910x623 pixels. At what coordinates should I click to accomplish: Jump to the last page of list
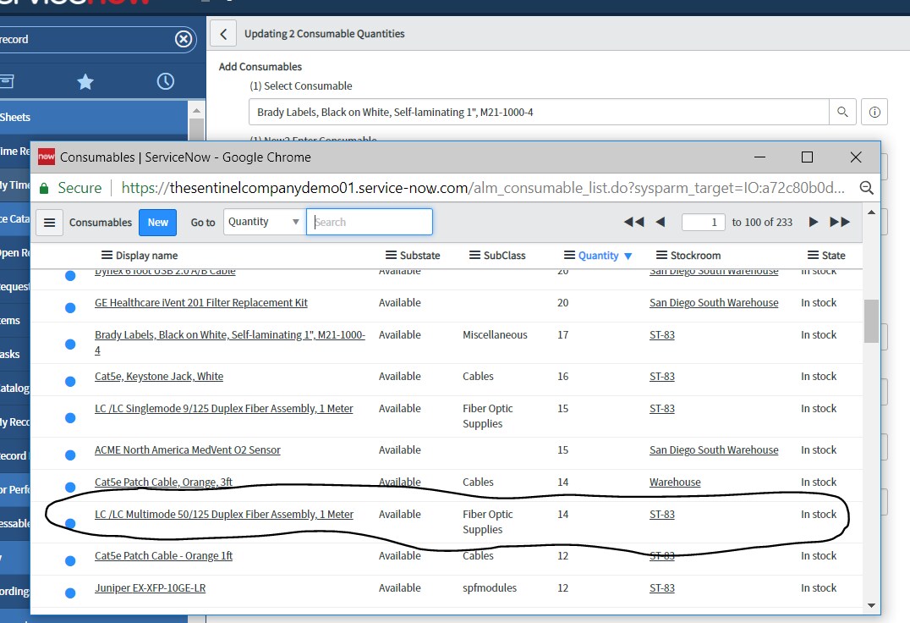click(840, 222)
